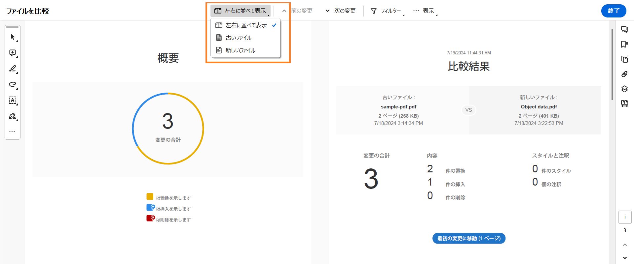Pick the freehand lasso draw tool
Image resolution: width=634 pixels, height=264 pixels.
click(x=13, y=84)
